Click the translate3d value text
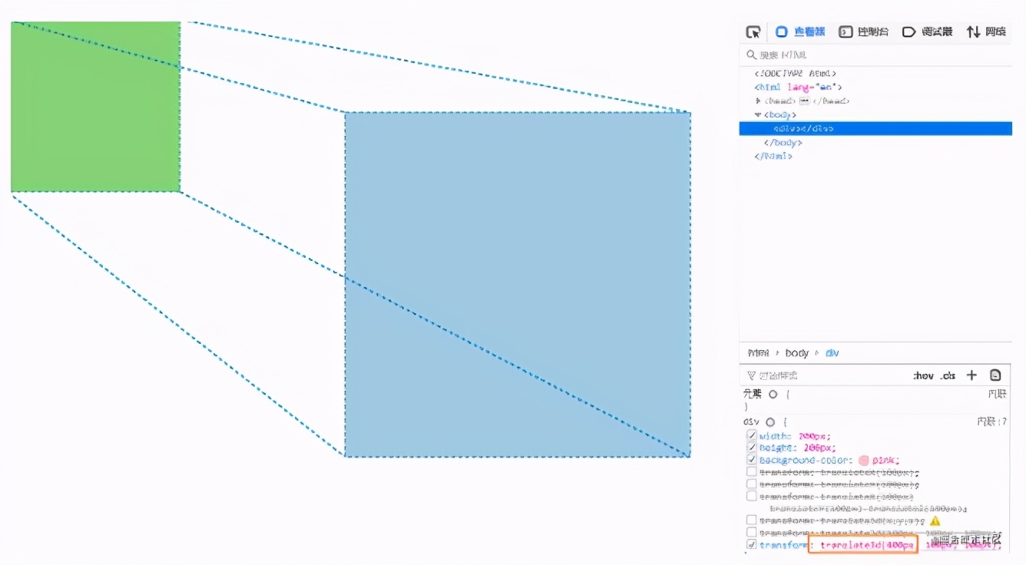The width and height of the screenshot is (1026, 565). (910, 545)
